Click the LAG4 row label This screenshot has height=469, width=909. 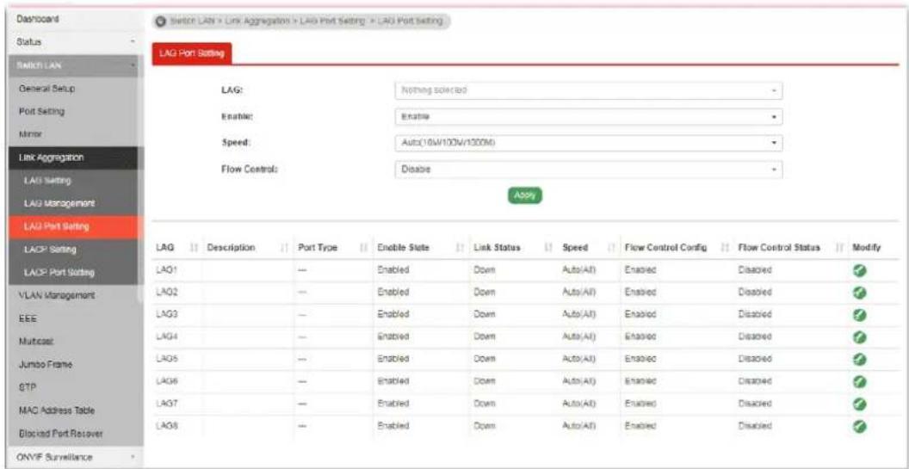[165, 336]
